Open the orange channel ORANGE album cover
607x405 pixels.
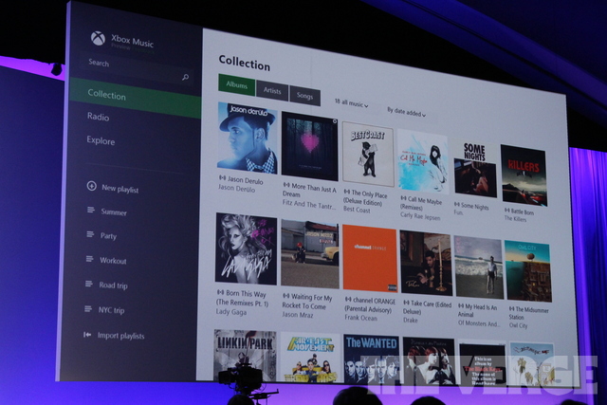pos(370,257)
